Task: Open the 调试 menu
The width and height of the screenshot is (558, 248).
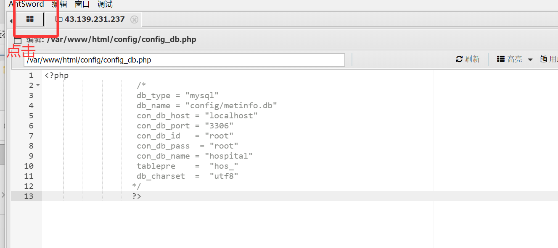Action: pyautogui.click(x=105, y=4)
